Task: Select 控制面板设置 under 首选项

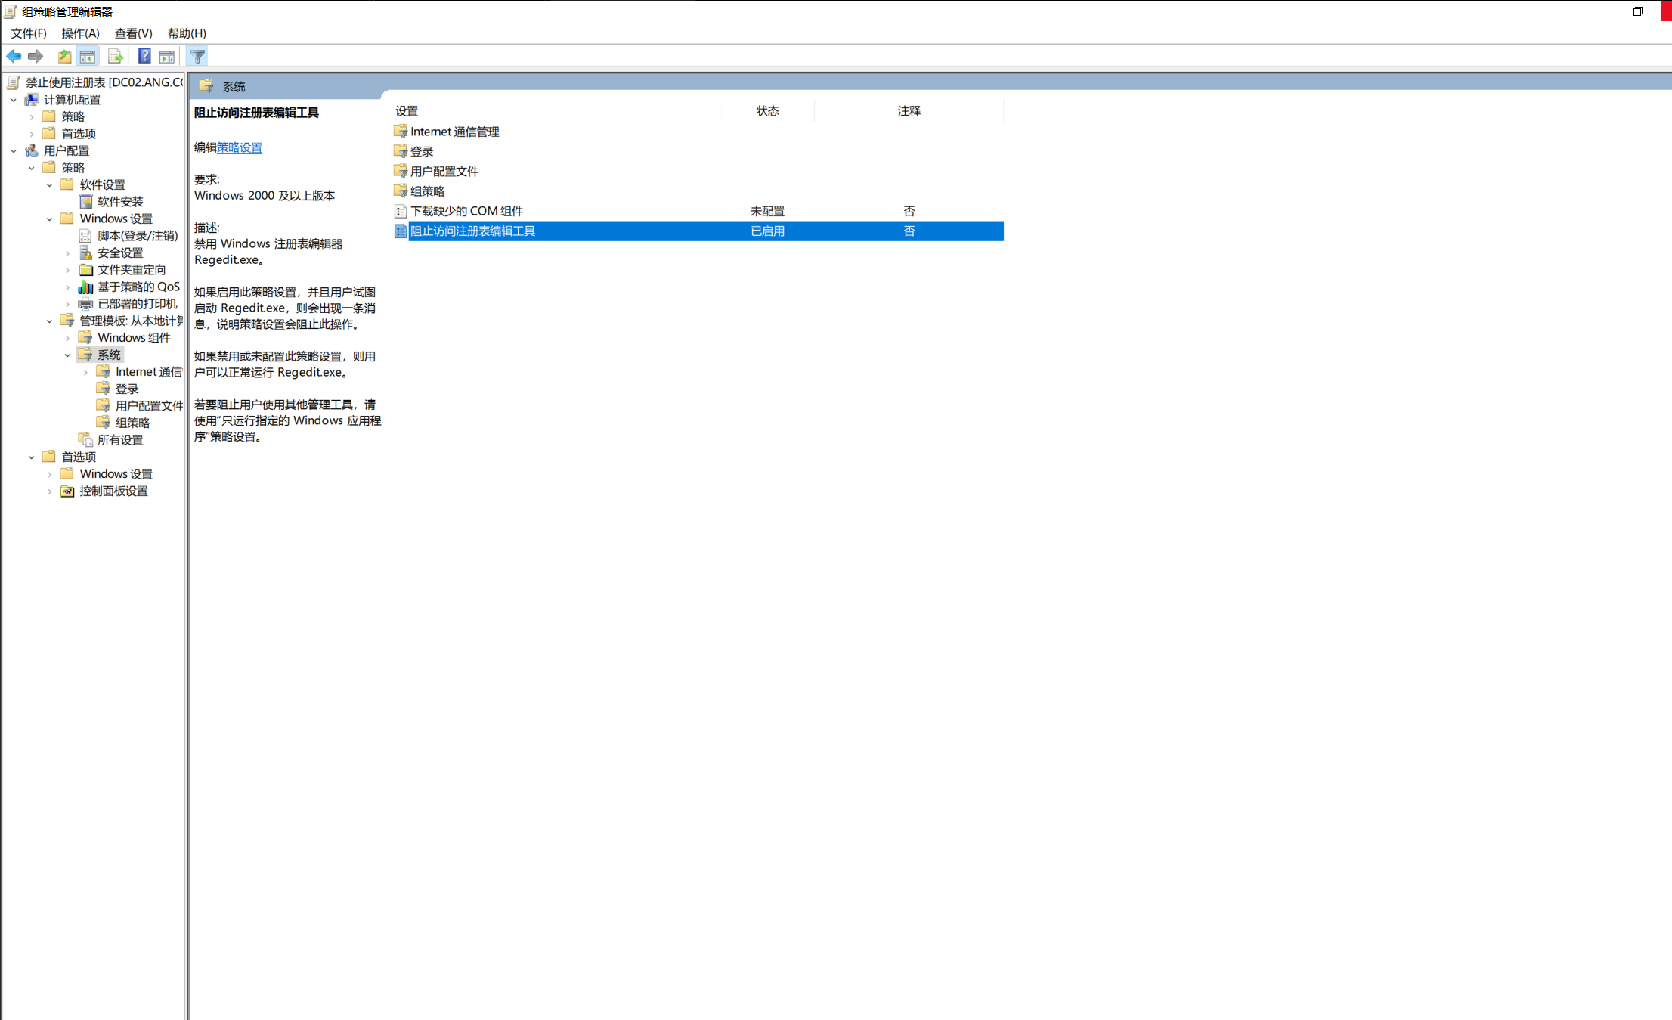Action: (x=113, y=491)
